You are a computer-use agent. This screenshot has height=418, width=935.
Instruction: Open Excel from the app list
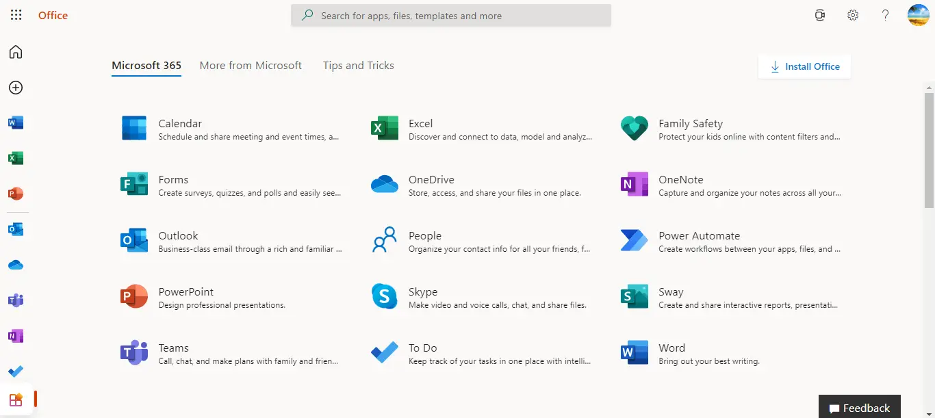click(x=481, y=129)
